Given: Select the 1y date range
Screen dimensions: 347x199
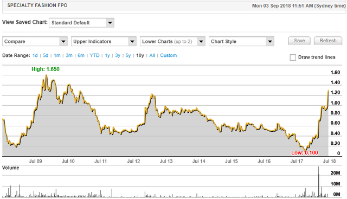Looking at the screenshot, I should point(107,55).
